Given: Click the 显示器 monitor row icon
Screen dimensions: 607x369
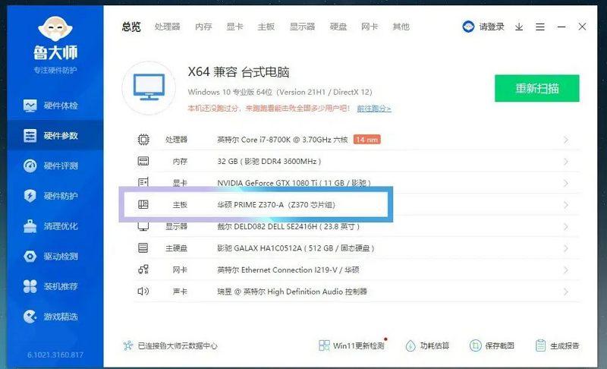Looking at the screenshot, I should click(x=143, y=226).
